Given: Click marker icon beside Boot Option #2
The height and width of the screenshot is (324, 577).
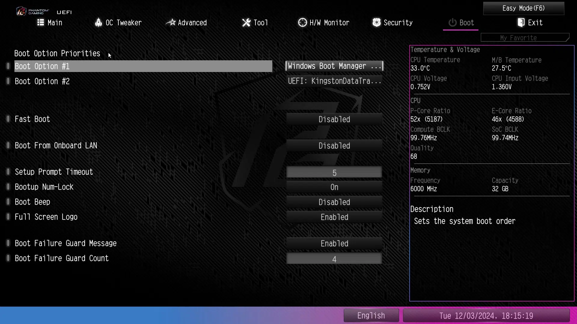Looking at the screenshot, I should pos(8,81).
